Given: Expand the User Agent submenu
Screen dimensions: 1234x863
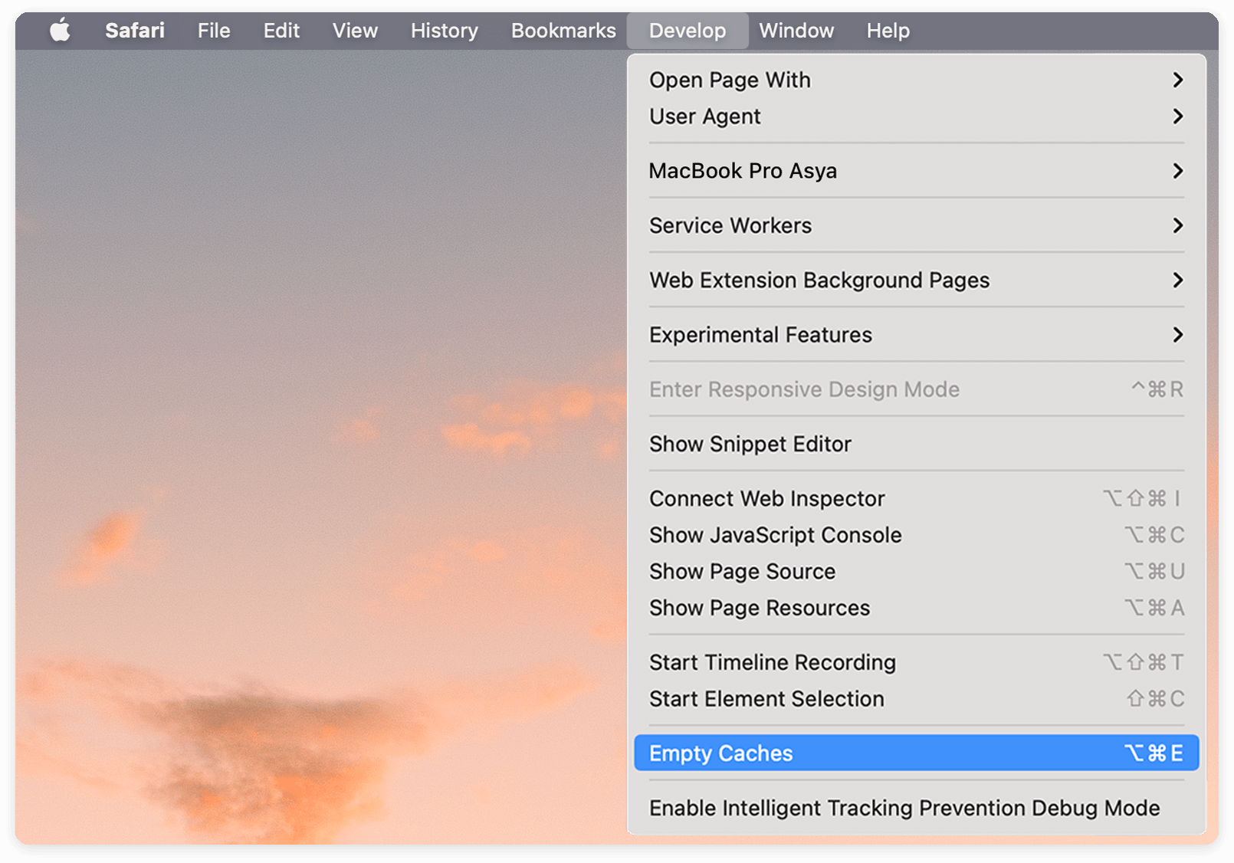Looking at the screenshot, I should pos(917,116).
